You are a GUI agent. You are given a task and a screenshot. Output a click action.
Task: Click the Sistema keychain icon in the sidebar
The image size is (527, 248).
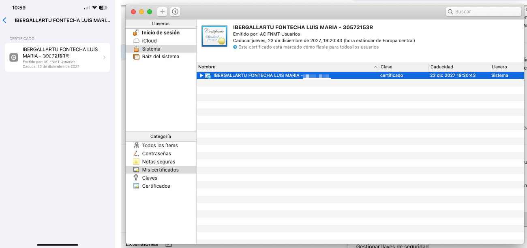136,49
